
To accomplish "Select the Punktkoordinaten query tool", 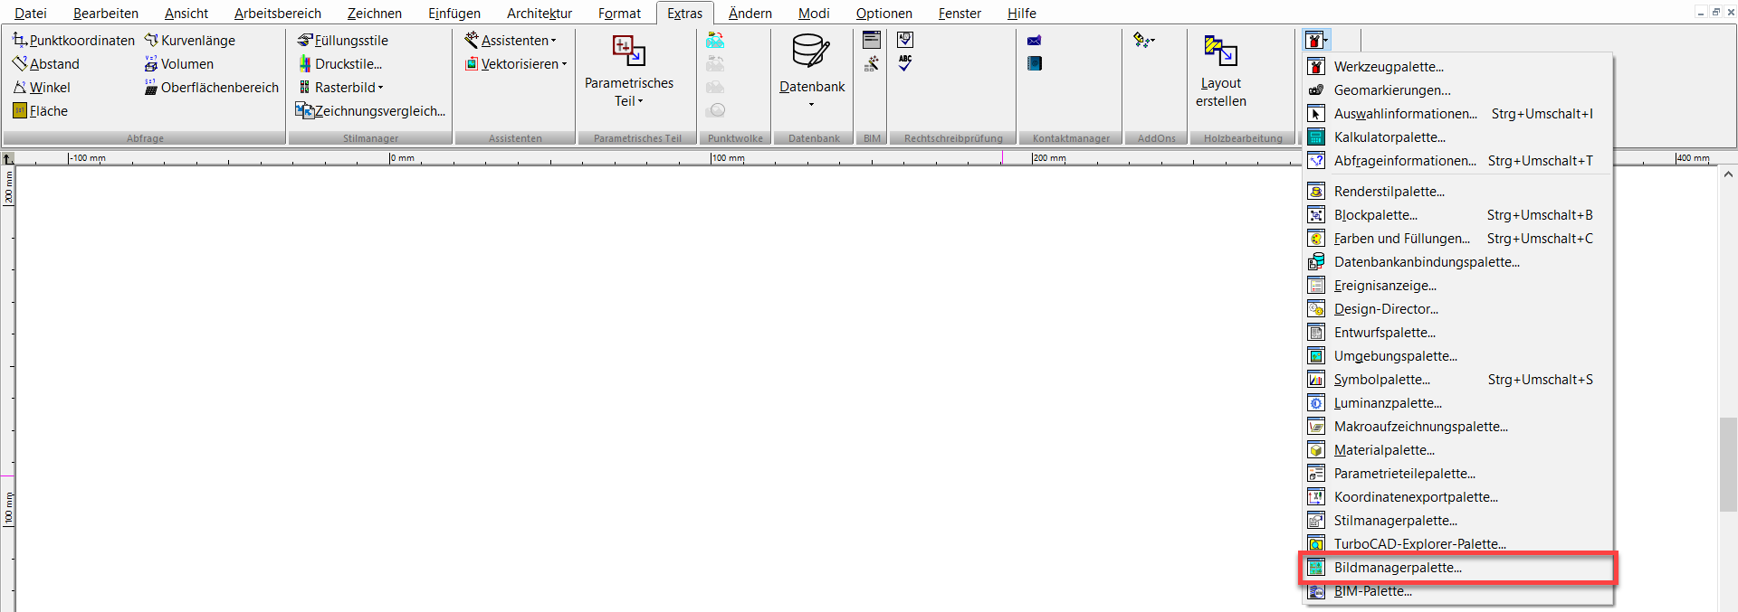I will (73, 41).
